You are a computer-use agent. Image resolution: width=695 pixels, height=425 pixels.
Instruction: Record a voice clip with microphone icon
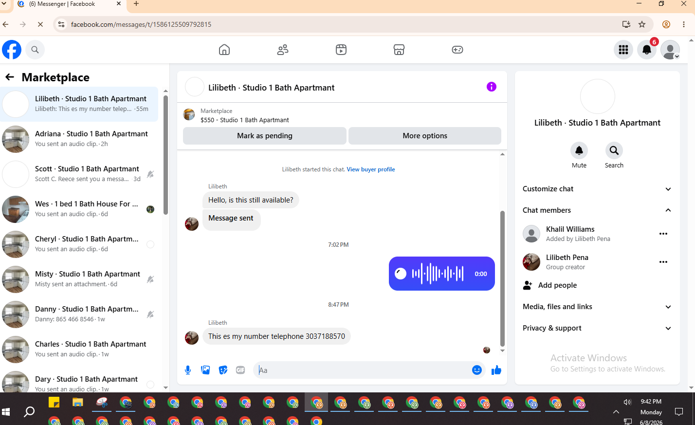[188, 370]
